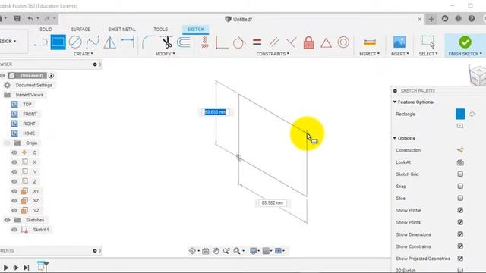The width and height of the screenshot is (486, 273).
Task: Switch to the SURFACE tab
Action: [80, 29]
